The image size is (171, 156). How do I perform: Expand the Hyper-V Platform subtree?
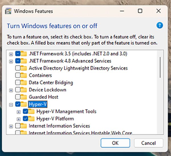[19, 119]
